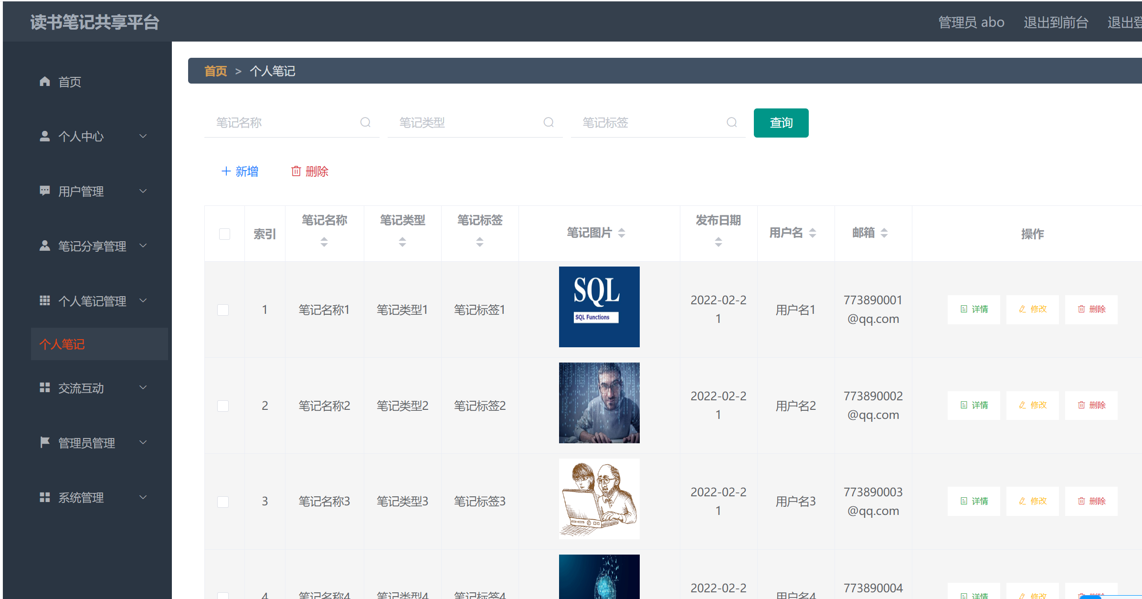Click 退出到前台 link in header
Image resolution: width=1142 pixels, height=599 pixels.
(1056, 22)
